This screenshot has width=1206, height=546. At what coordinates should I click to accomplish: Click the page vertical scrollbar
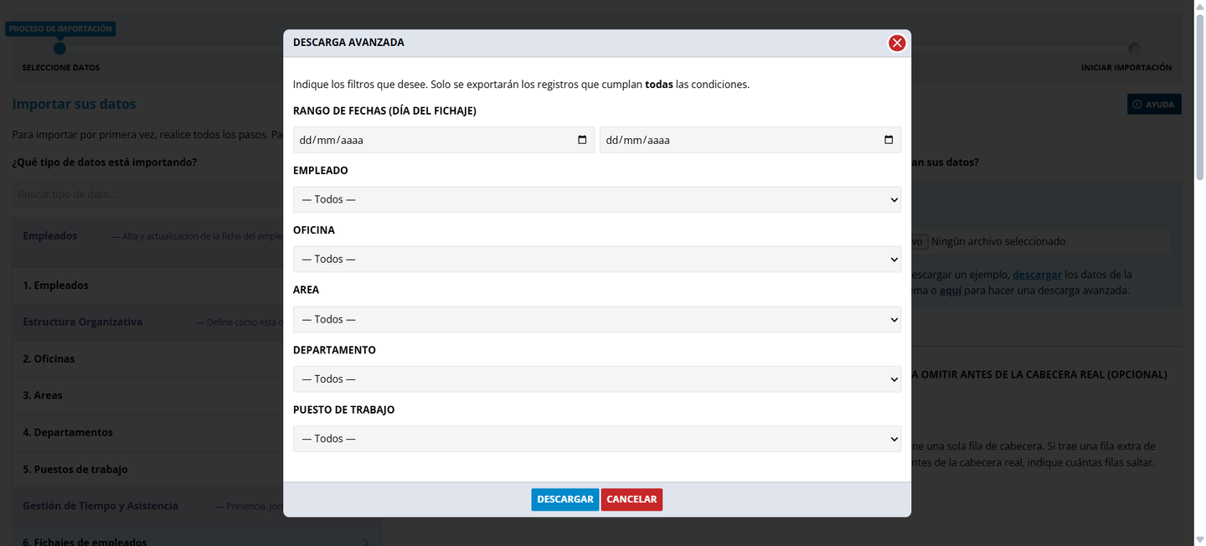pos(1199,273)
